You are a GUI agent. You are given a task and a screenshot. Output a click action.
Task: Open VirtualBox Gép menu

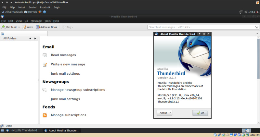pos(12,7)
